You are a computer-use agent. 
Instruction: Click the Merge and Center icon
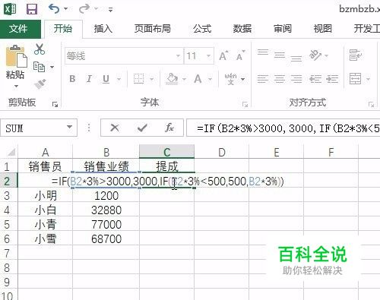(x=355, y=79)
